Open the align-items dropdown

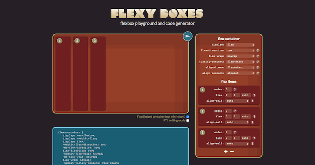240,68
